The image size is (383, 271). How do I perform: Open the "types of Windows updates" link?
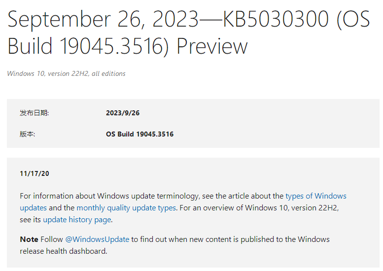click(315, 196)
